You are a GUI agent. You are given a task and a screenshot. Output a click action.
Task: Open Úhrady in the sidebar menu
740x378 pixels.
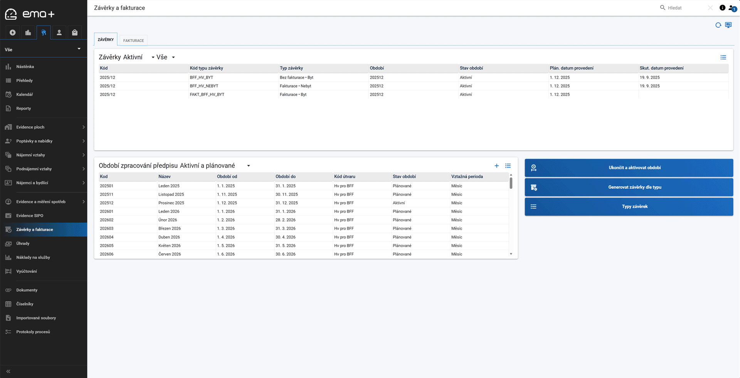pyautogui.click(x=23, y=244)
